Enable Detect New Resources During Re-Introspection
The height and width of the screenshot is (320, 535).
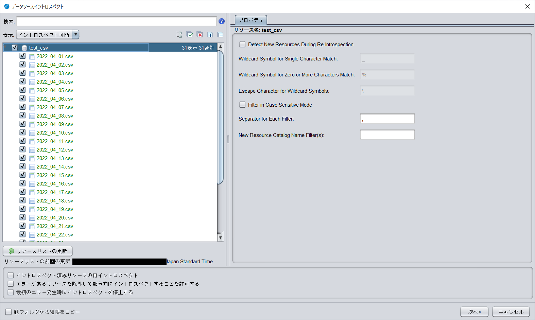coord(242,45)
